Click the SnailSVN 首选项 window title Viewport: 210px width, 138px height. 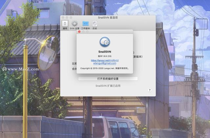(x=108, y=17)
